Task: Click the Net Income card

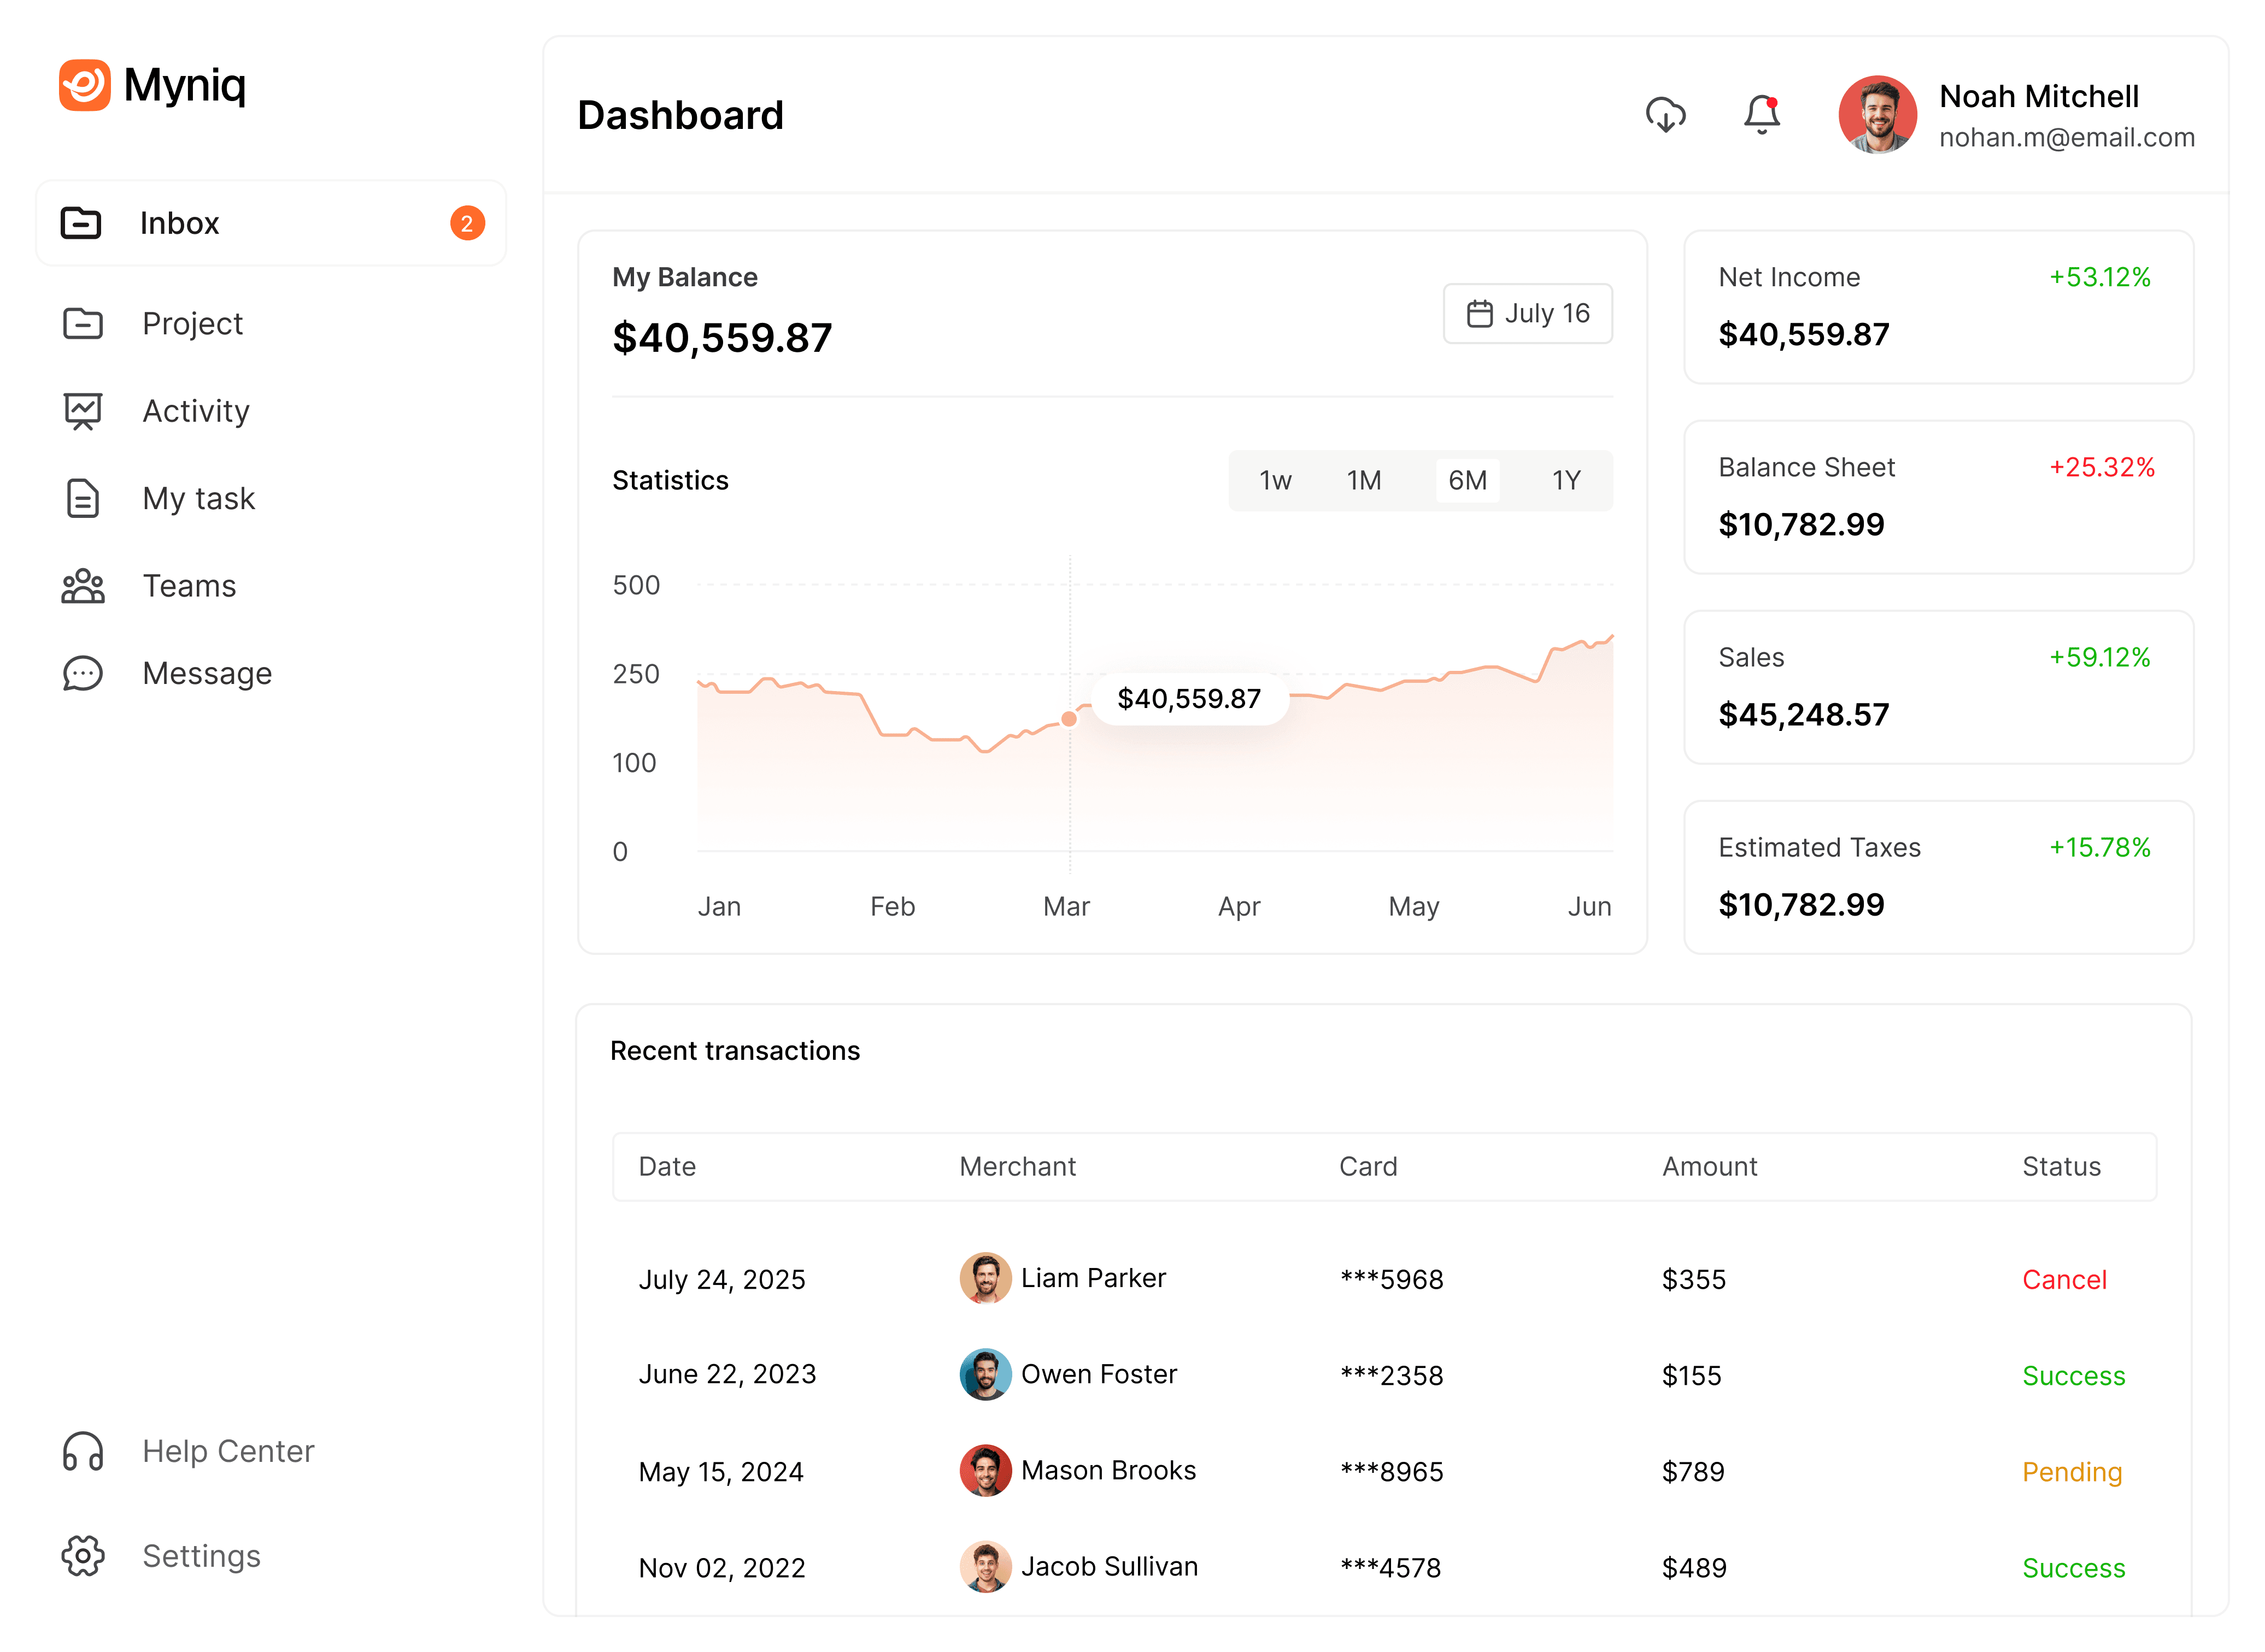Action: point(1937,307)
